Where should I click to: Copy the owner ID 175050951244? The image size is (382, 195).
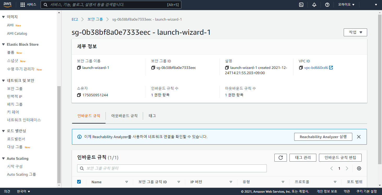[x=79, y=95]
